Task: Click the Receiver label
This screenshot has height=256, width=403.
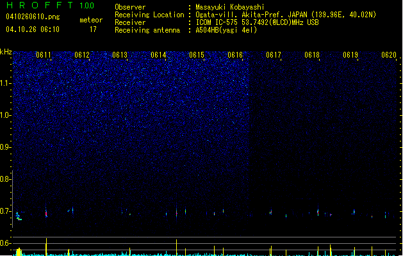Action: pyautogui.click(x=130, y=22)
